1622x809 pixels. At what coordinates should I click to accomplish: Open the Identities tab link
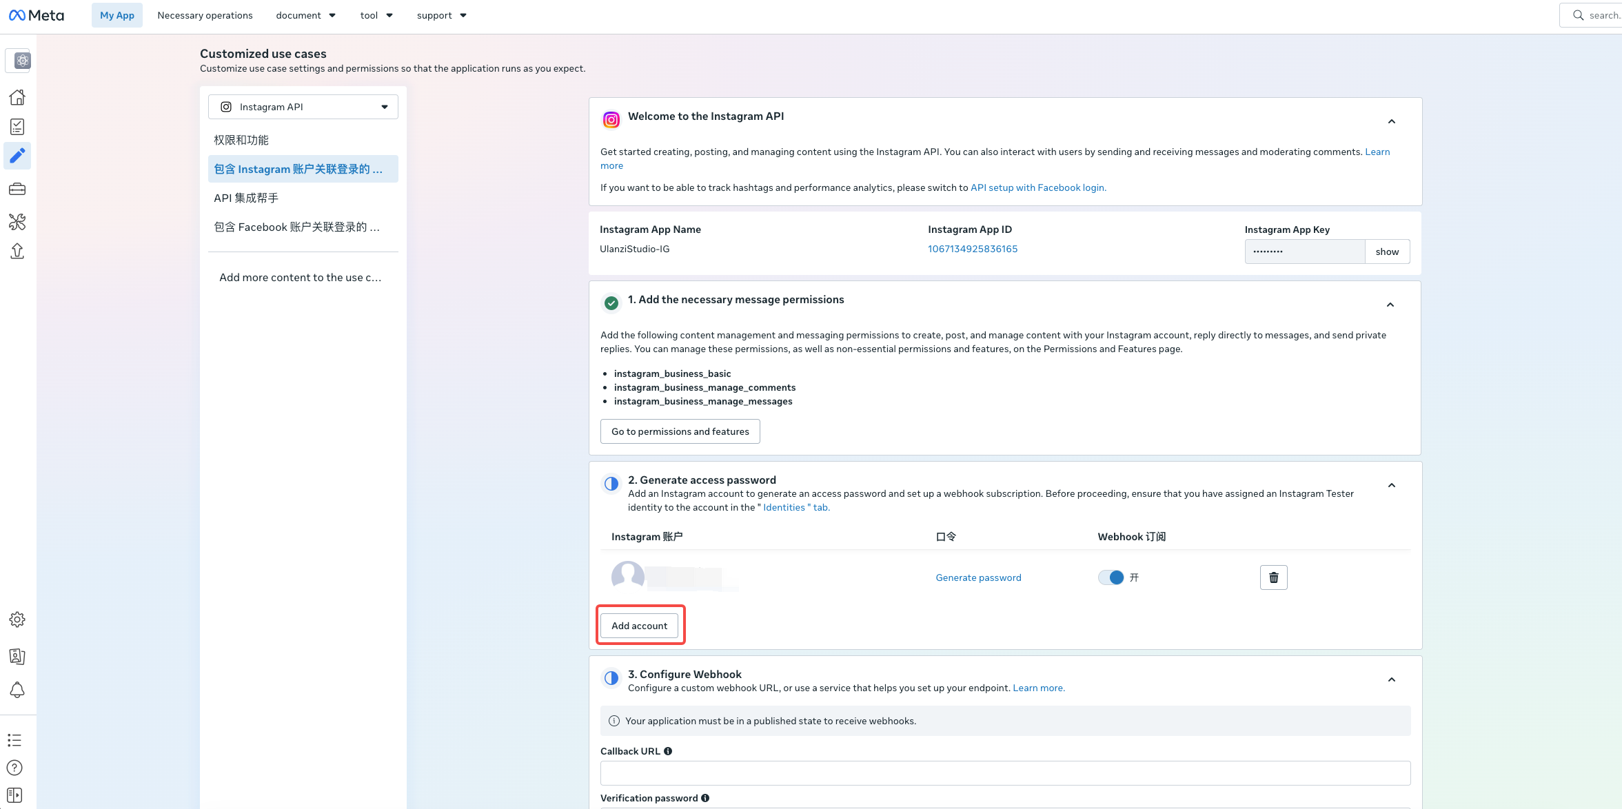click(796, 507)
